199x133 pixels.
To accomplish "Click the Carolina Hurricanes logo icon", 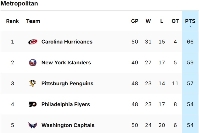I will click(33, 42).
